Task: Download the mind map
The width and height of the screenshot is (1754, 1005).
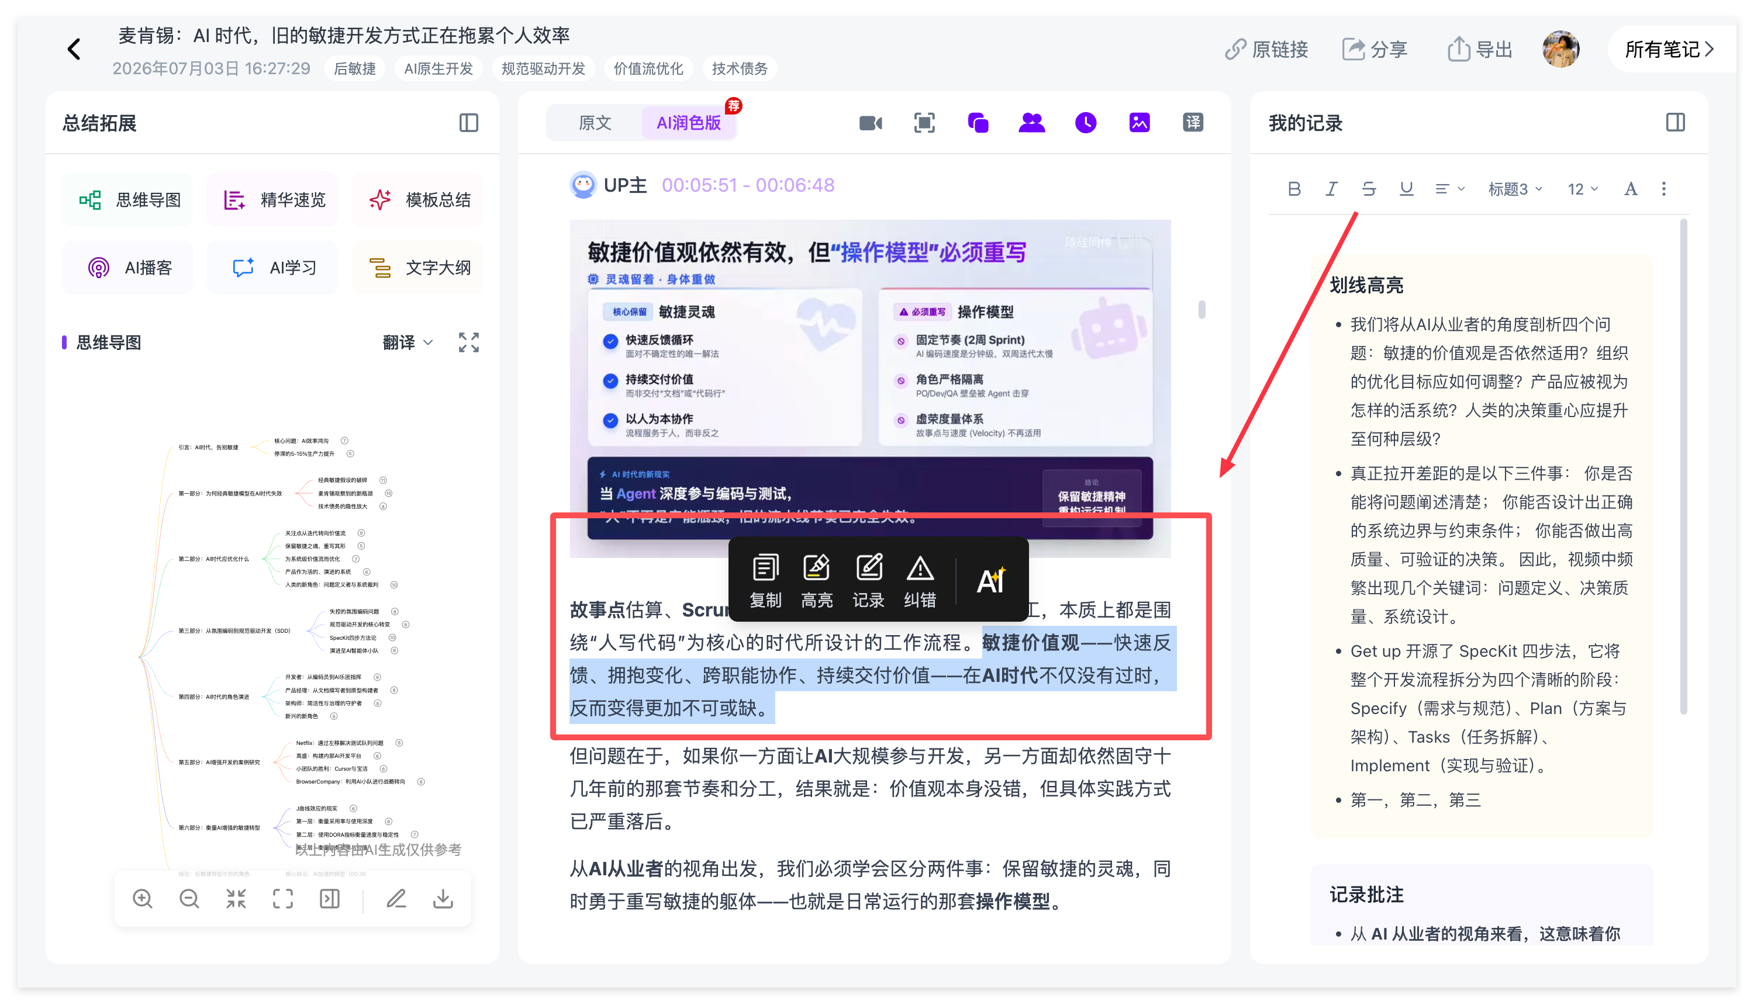Action: [443, 899]
